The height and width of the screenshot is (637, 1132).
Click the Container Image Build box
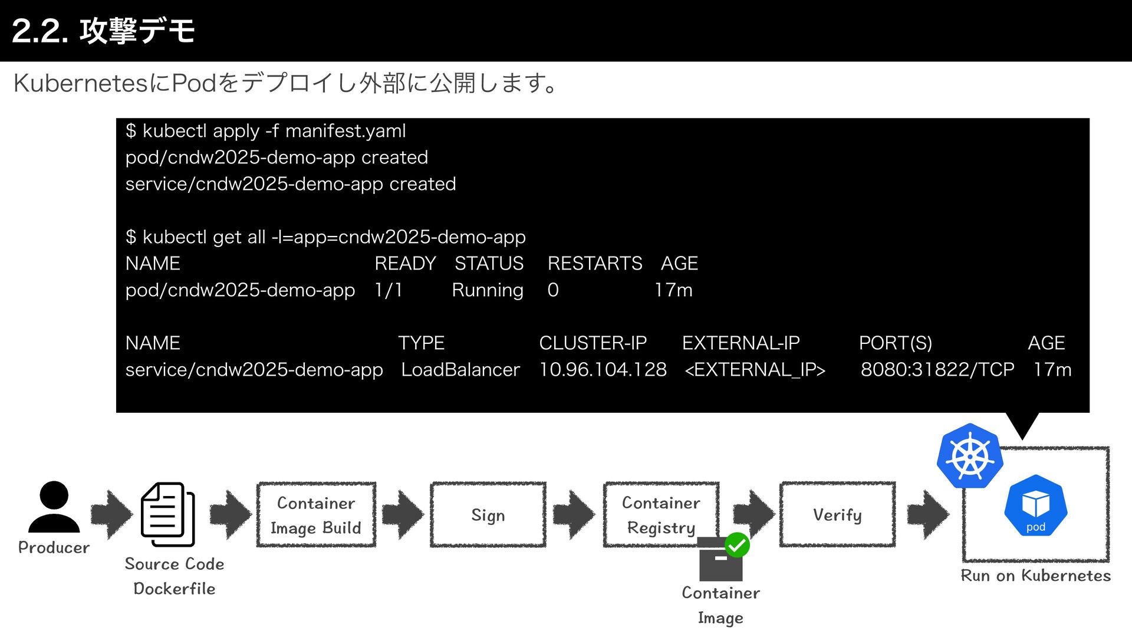click(x=316, y=515)
